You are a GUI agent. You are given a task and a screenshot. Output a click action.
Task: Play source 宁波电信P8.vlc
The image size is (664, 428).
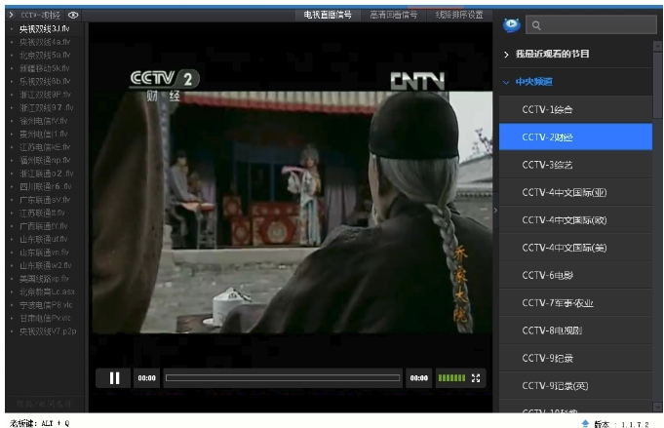click(x=46, y=305)
